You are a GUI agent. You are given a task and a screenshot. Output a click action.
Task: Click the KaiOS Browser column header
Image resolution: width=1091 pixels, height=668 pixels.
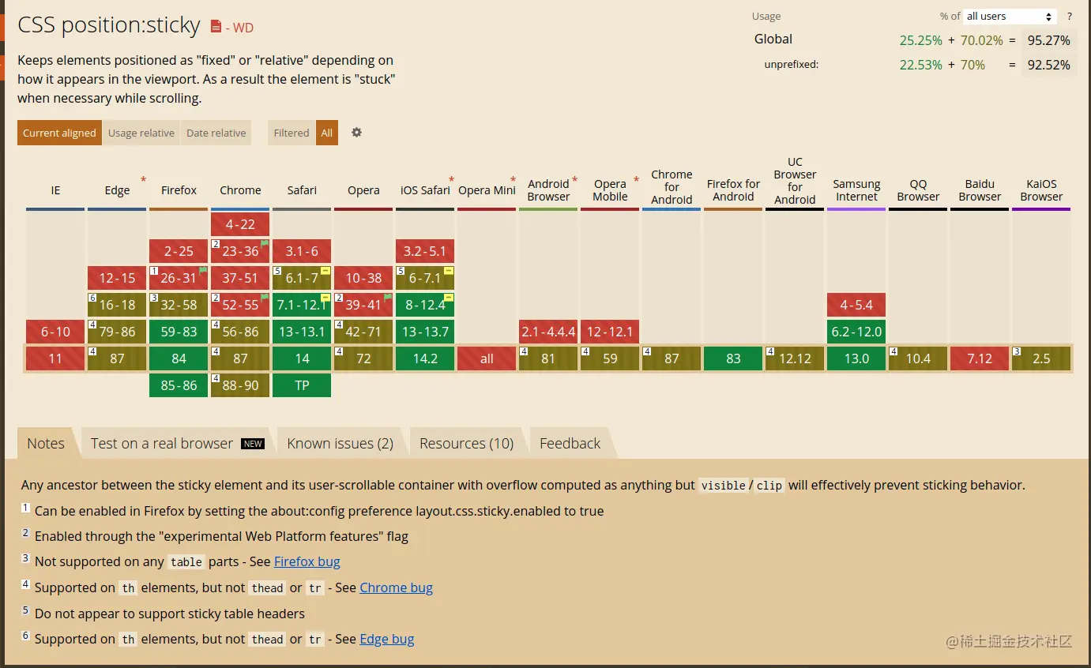tap(1041, 190)
